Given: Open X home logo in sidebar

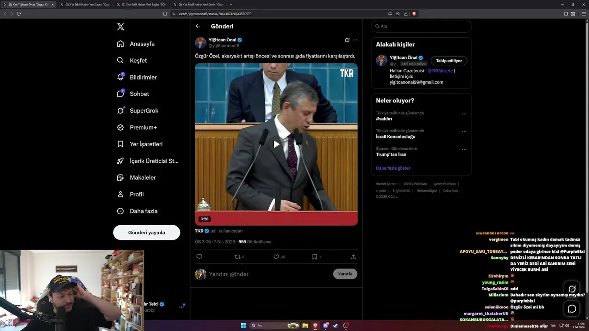Looking at the screenshot, I should 121,27.
